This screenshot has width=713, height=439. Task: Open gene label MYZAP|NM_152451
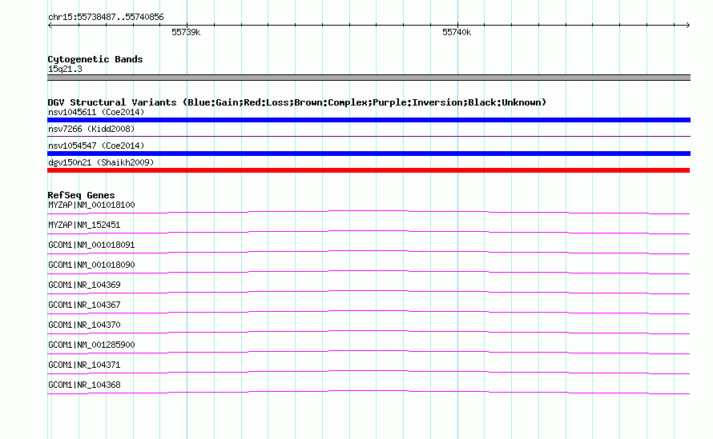click(84, 225)
